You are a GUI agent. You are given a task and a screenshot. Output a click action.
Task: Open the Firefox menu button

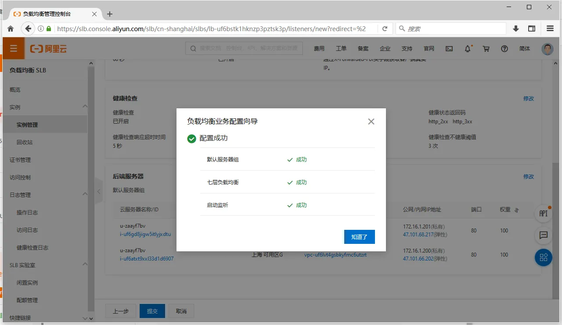coord(550,29)
